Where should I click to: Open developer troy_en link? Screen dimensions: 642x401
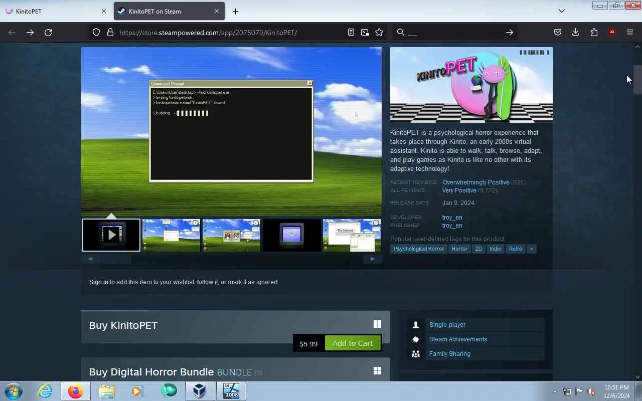pos(452,218)
